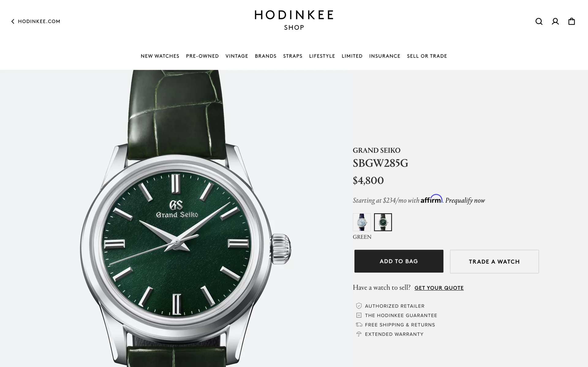Go to Sell or Trade
This screenshot has width=588, height=367.
(x=427, y=56)
